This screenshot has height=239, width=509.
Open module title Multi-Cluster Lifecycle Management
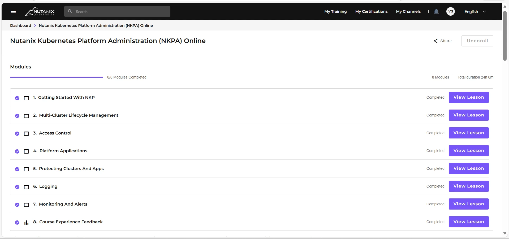79,115
